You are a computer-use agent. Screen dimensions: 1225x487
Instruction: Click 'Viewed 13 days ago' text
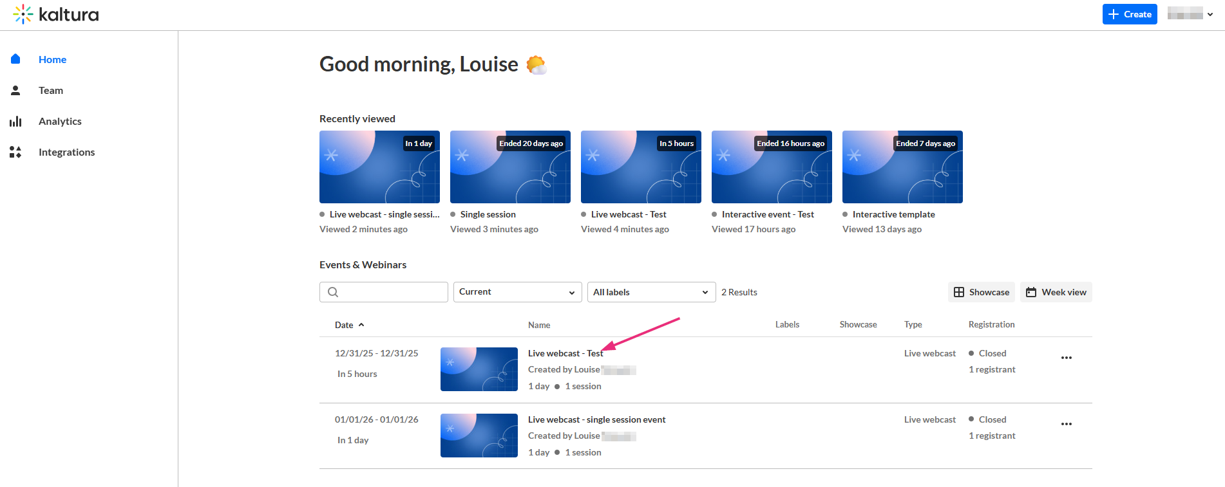[x=882, y=229]
